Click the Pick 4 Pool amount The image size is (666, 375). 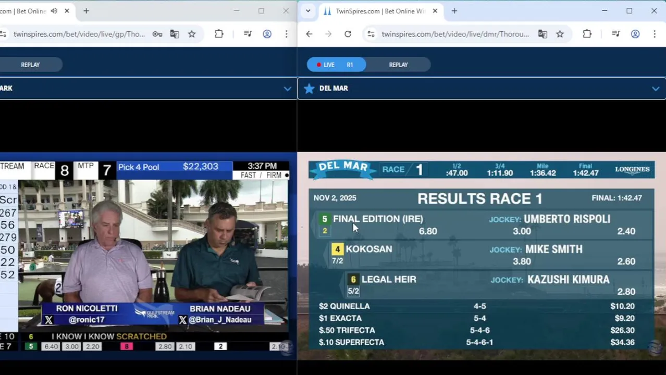pyautogui.click(x=201, y=167)
